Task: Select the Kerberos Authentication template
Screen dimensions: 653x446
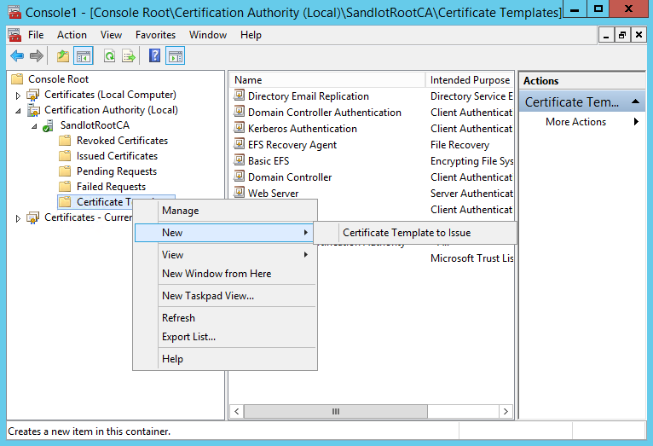Action: coord(303,129)
